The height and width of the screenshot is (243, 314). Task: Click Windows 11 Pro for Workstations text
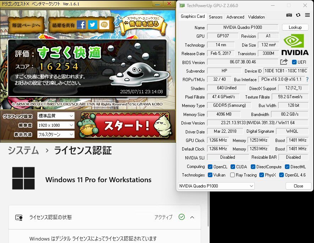point(98,180)
